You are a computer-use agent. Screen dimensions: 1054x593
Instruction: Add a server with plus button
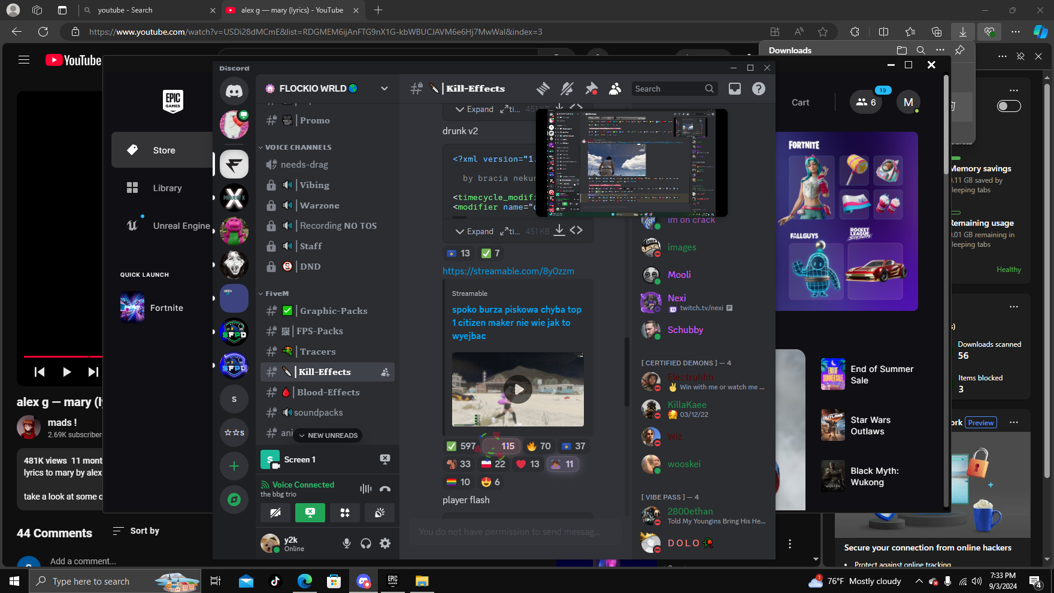tap(234, 466)
